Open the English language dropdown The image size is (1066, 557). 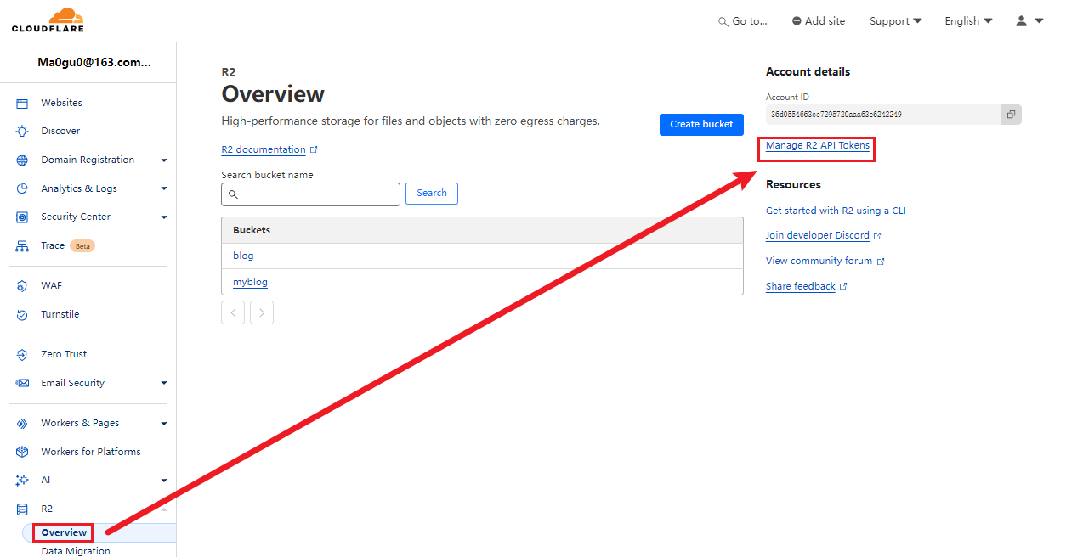tap(968, 21)
